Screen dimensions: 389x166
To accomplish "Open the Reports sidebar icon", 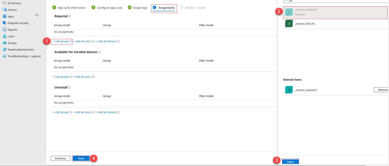I will pos(5,30).
